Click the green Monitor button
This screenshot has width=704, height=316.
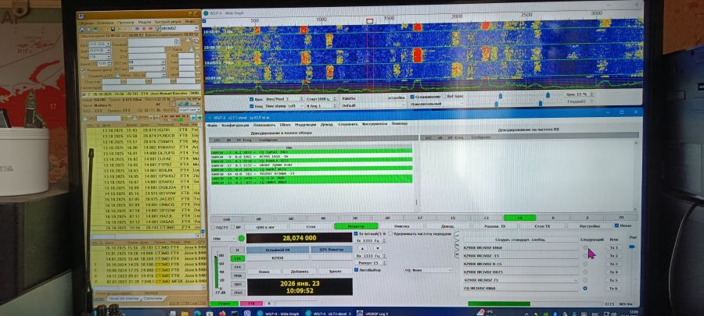point(356,225)
